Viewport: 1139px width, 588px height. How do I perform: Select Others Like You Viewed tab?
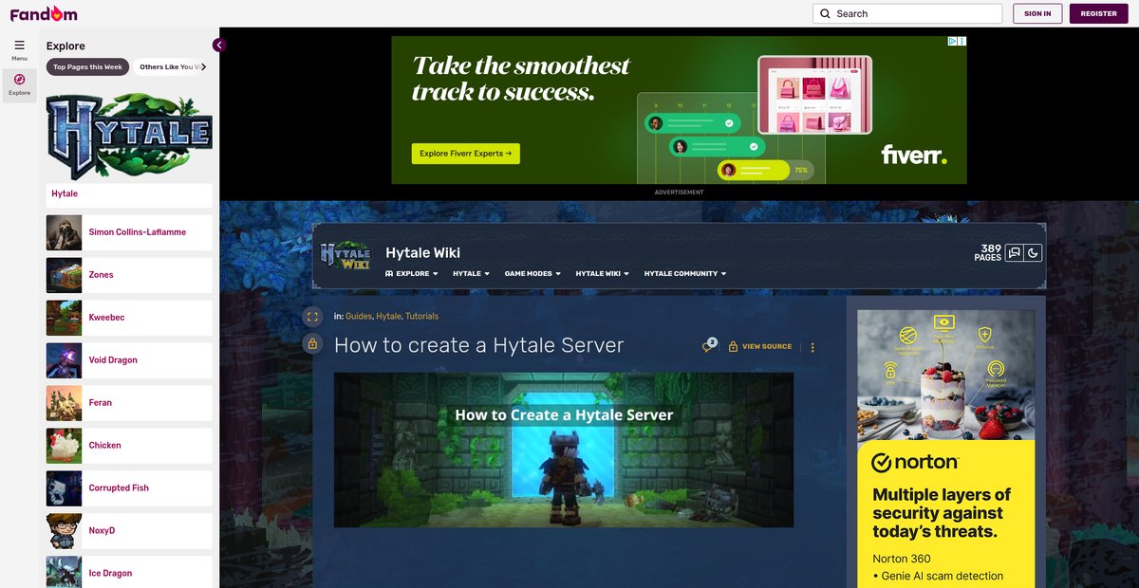(167, 67)
